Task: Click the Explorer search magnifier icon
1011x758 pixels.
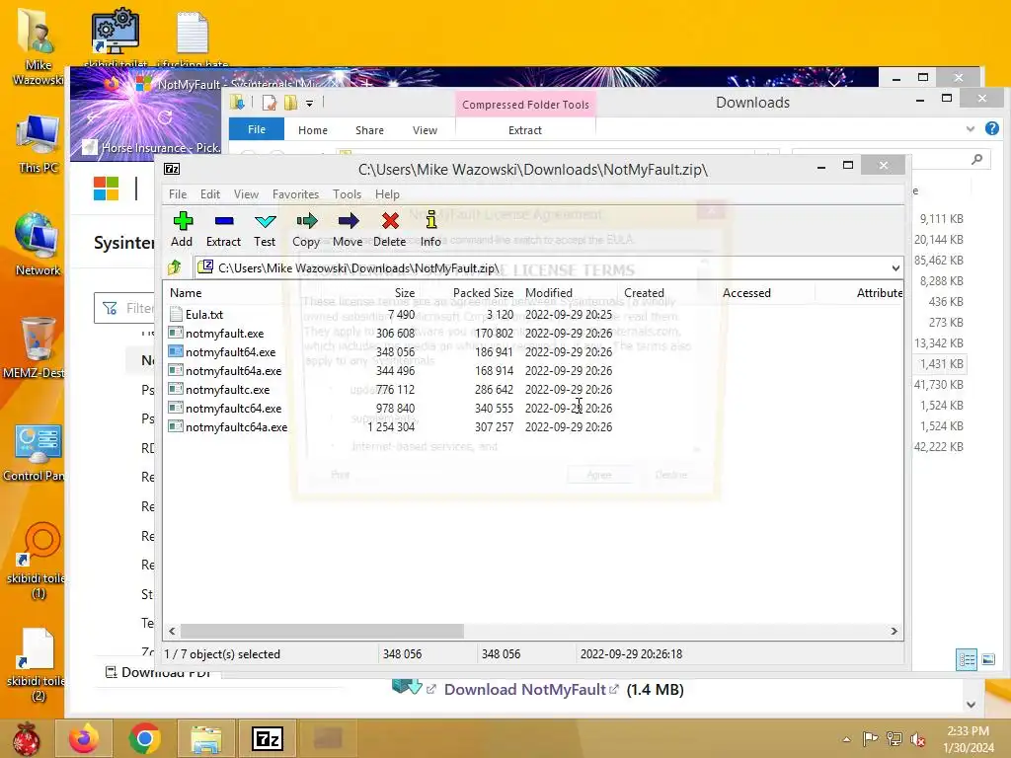Action: click(977, 158)
